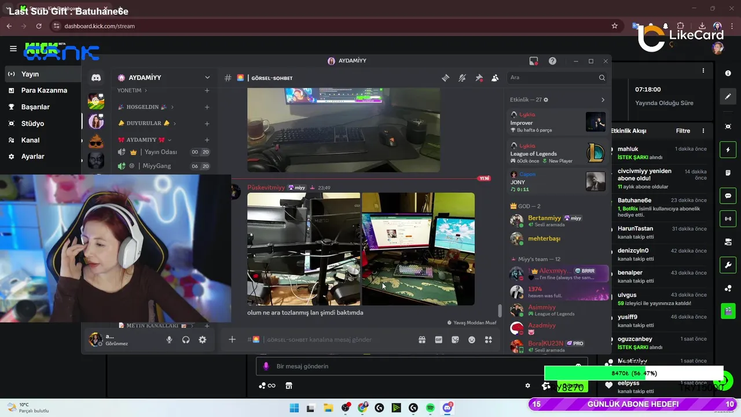Viewport: 741px width, 417px height.
Task: Open the sticker picker in Discord
Action: 455,339
